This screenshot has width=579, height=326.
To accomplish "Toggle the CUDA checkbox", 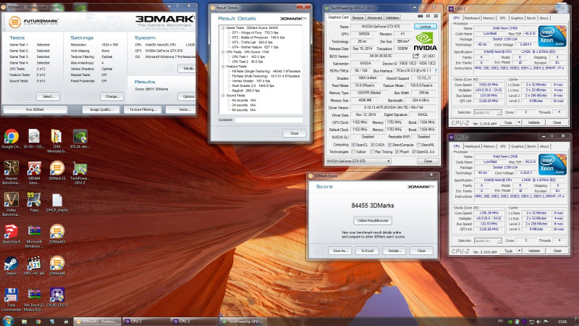I will point(373,145).
